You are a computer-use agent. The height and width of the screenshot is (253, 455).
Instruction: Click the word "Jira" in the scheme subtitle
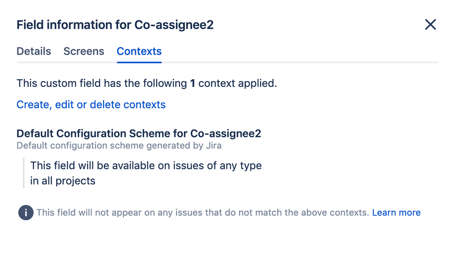point(213,146)
